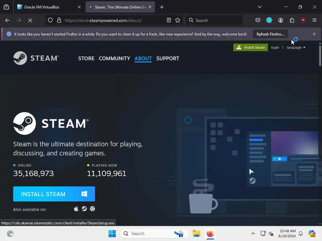Screen dimensions: 322x241
Task: Click the blue INSTALL STEAM button
Action: [54, 194]
